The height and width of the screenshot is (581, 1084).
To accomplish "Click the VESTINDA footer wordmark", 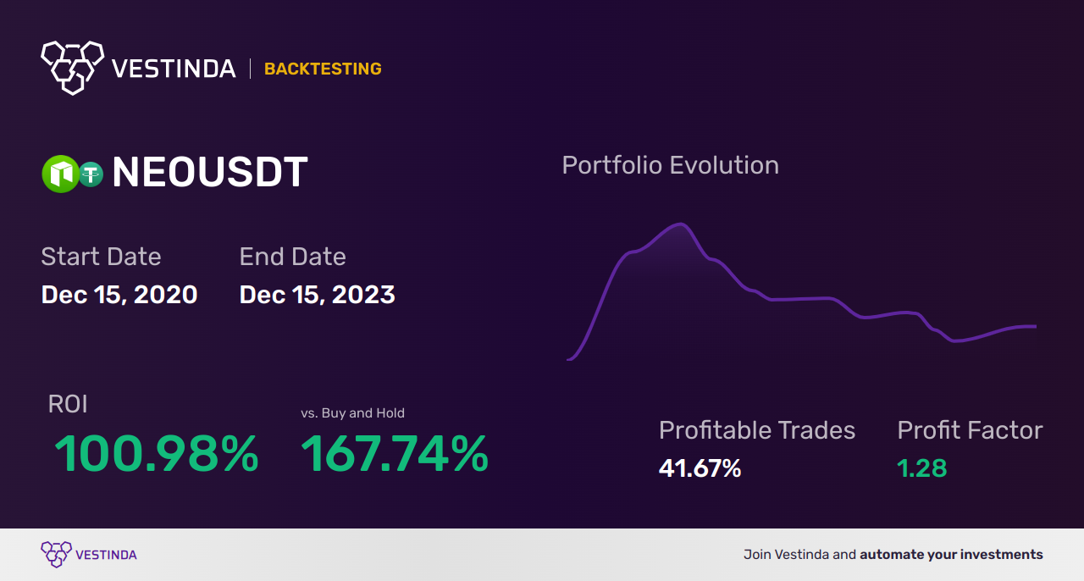I will 106,555.
